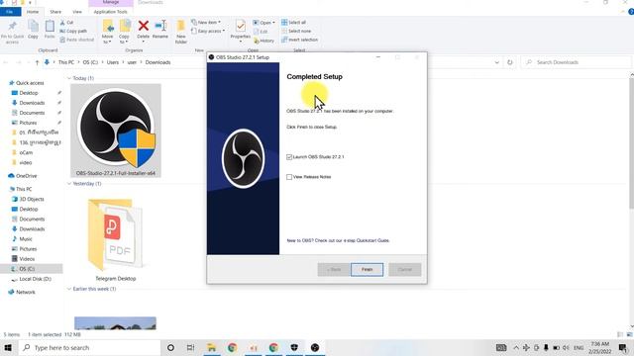Click Select none in ribbon
The height and width of the screenshot is (356, 634).
(x=296, y=31)
